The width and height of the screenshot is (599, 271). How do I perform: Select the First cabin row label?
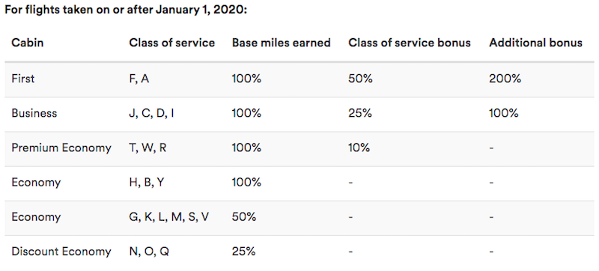[x=23, y=79]
